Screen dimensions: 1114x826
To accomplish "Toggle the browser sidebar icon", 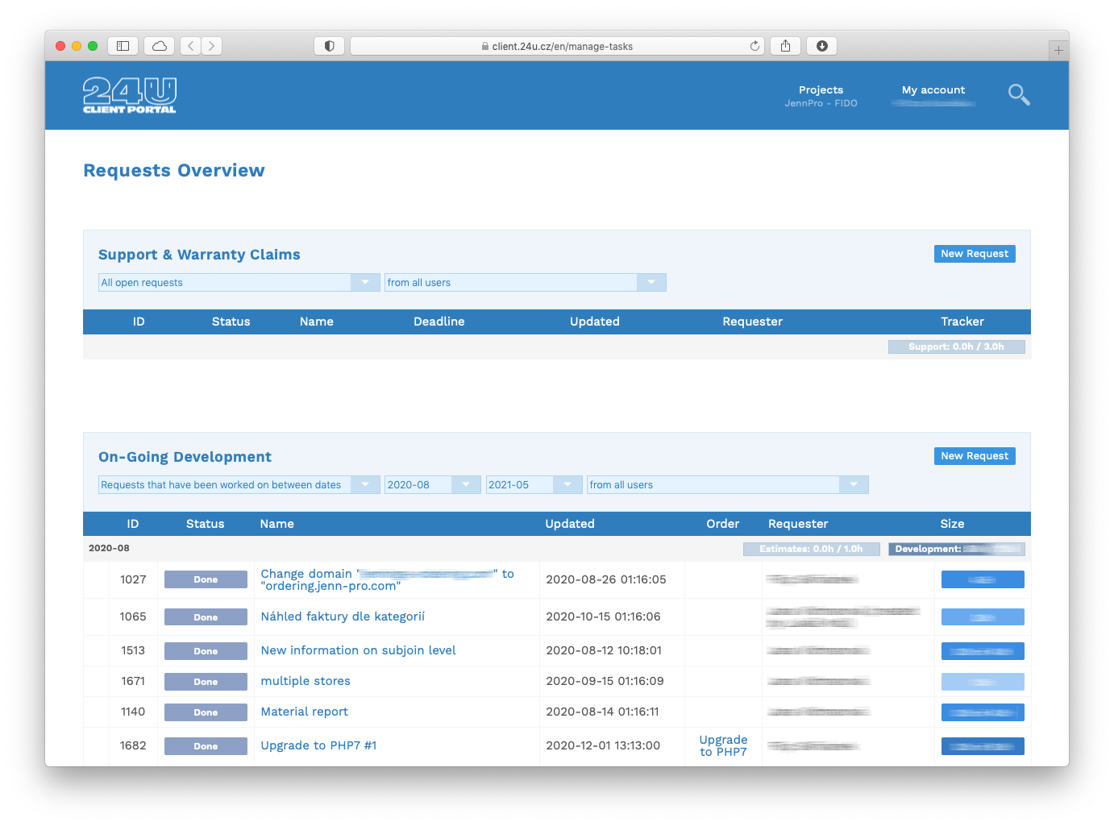I will coord(123,46).
